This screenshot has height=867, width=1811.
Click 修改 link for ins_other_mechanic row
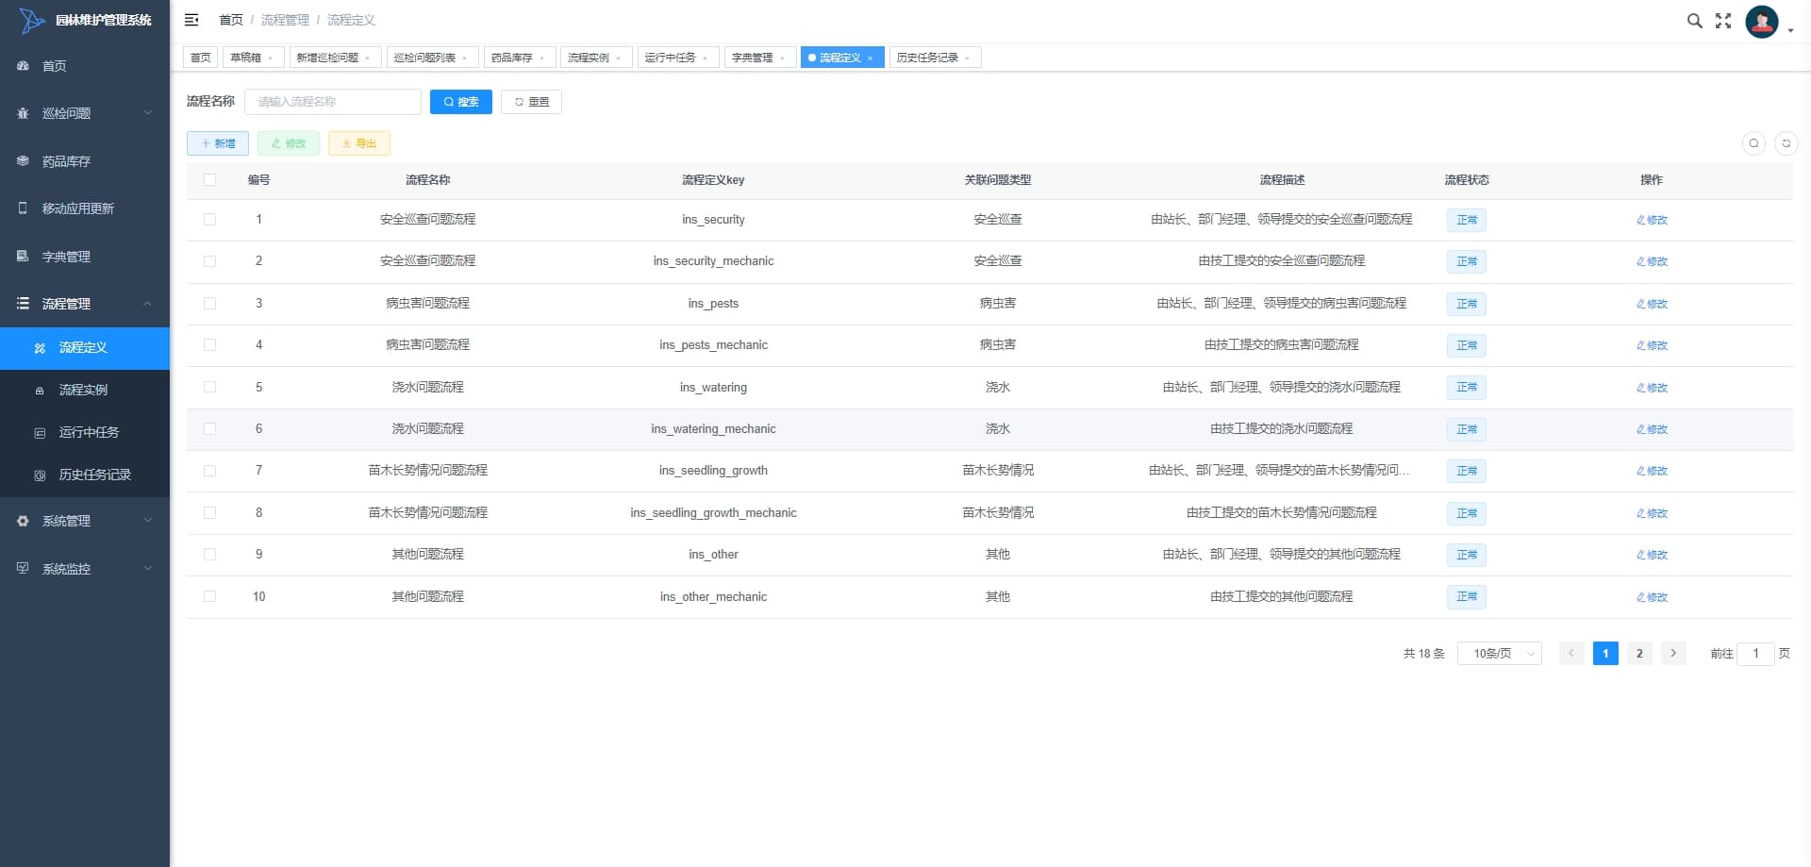pyautogui.click(x=1652, y=597)
